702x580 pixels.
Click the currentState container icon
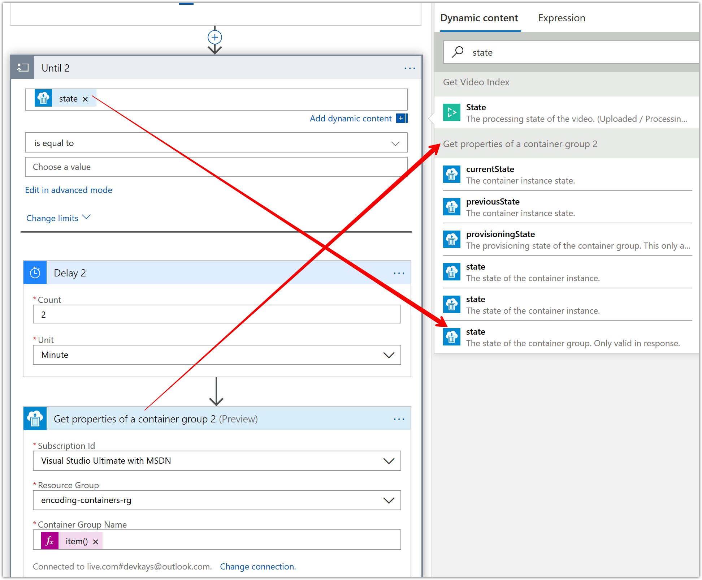pyautogui.click(x=452, y=174)
